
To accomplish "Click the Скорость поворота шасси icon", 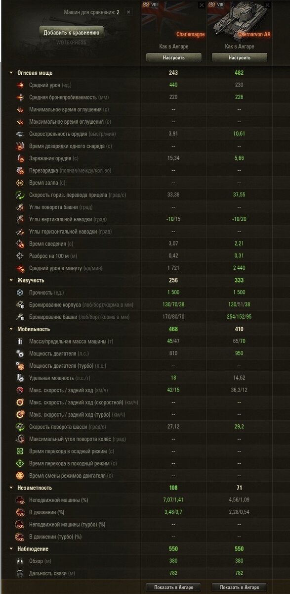I will pyautogui.click(x=20, y=427).
